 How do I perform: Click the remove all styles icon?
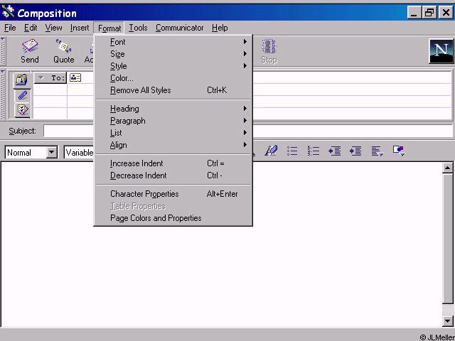[x=271, y=151]
